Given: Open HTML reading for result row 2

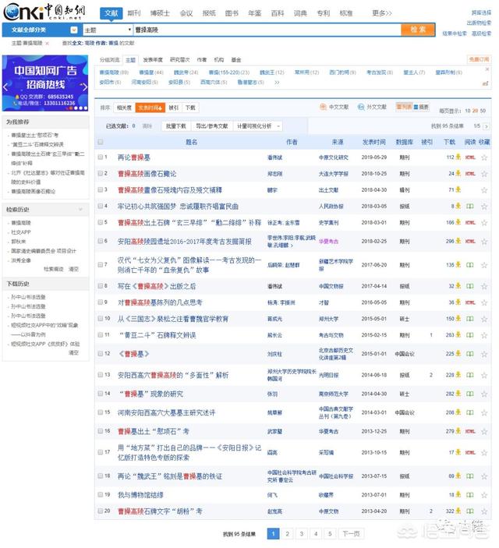Looking at the screenshot, I should click(470, 173).
